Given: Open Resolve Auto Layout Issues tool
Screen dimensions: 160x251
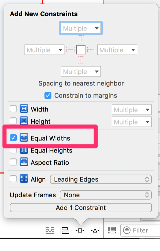Looking at the screenshot, I should 95,231.
